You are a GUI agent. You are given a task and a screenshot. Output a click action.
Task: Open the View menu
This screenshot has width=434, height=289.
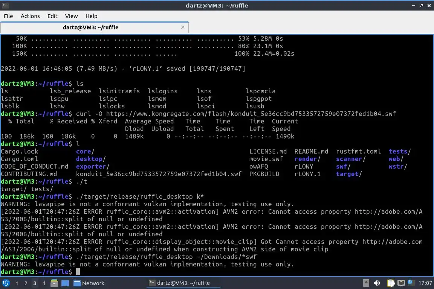tap(72, 16)
